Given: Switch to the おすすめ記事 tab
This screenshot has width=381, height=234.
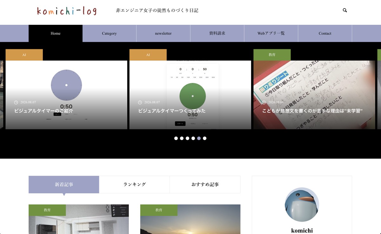Looking at the screenshot, I should pyautogui.click(x=205, y=184).
